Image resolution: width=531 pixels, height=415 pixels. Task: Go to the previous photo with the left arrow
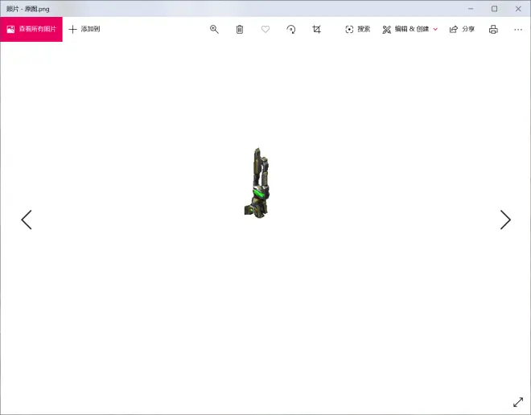pyautogui.click(x=27, y=220)
